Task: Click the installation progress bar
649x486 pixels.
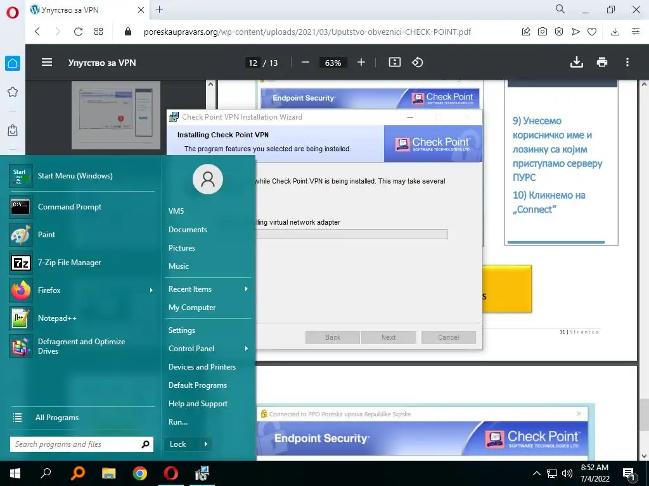Action: tap(352, 234)
